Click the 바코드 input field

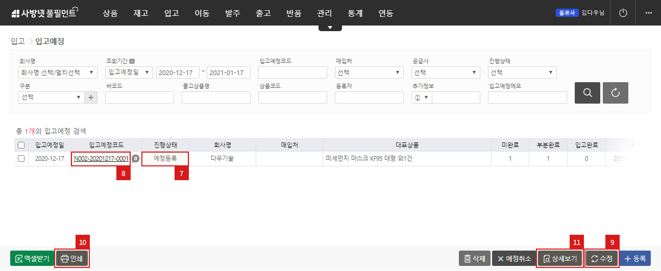(x=139, y=97)
